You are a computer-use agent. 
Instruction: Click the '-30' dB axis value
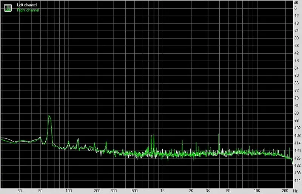296,38
